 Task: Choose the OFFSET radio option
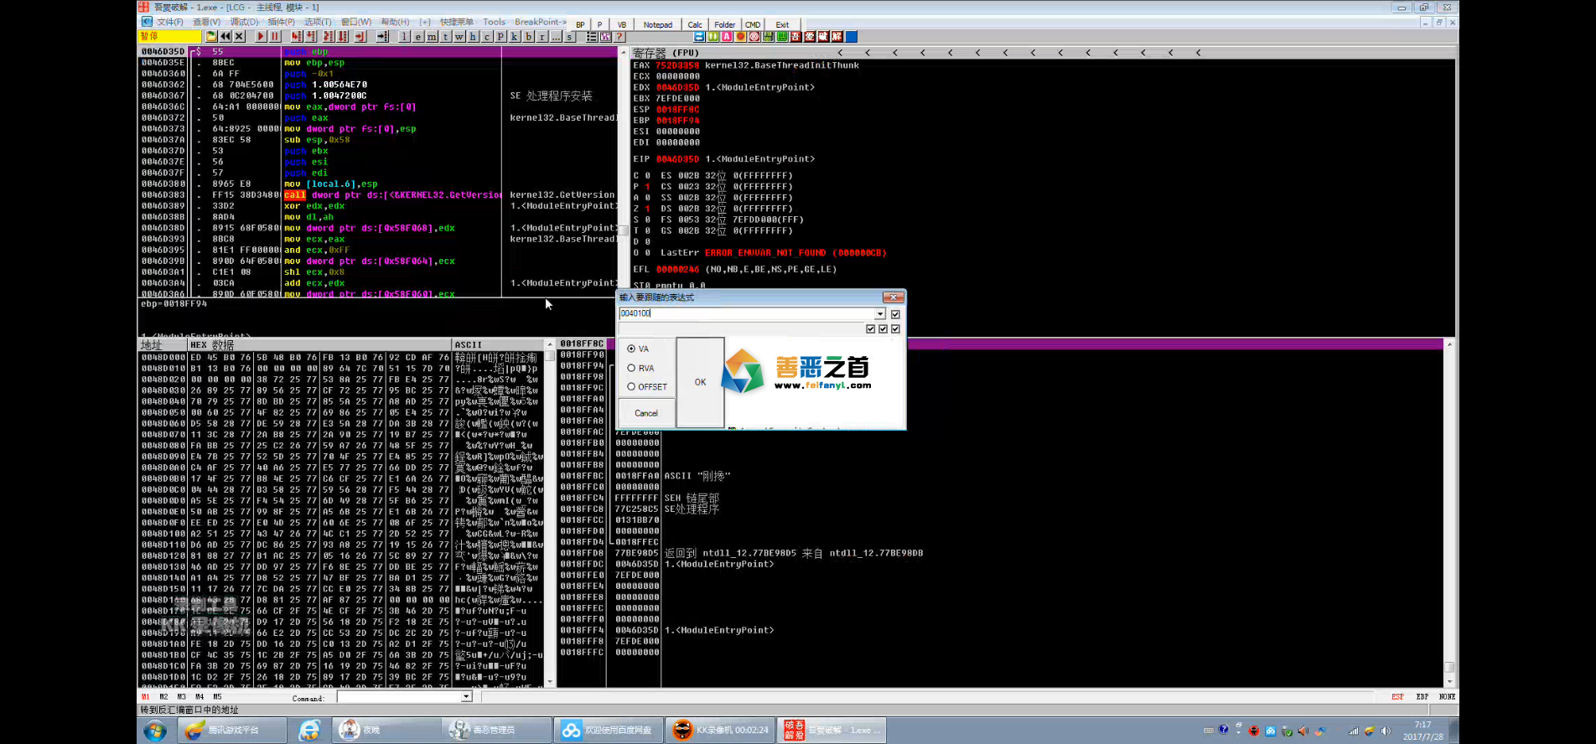pyautogui.click(x=631, y=386)
